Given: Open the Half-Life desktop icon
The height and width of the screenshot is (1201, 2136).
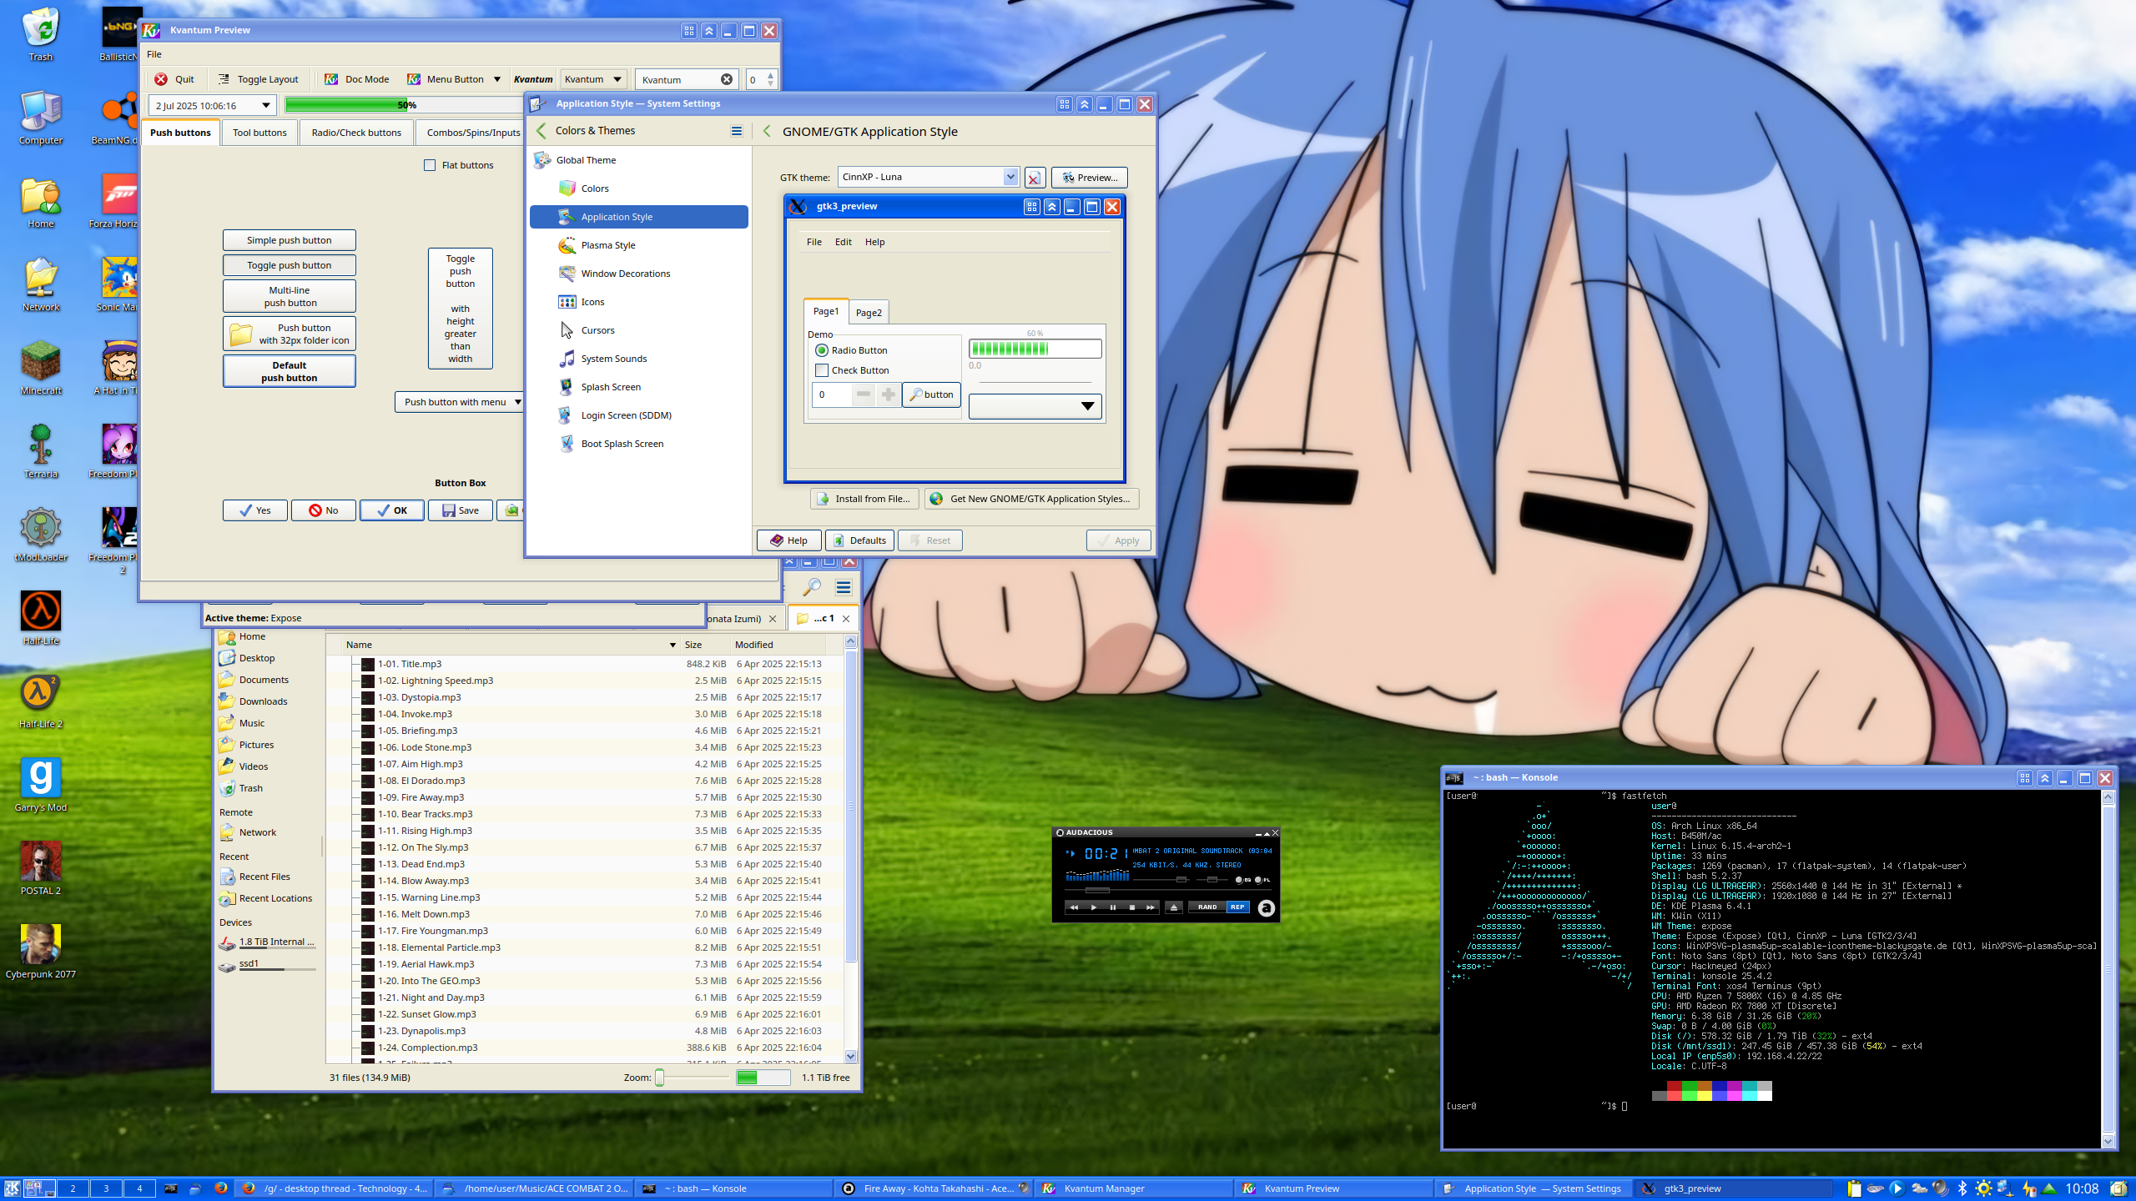Looking at the screenshot, I should point(40,619).
